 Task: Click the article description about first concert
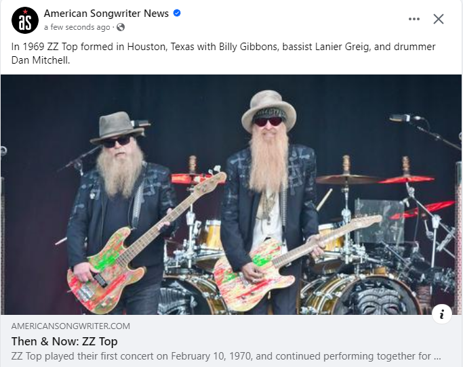pos(226,356)
